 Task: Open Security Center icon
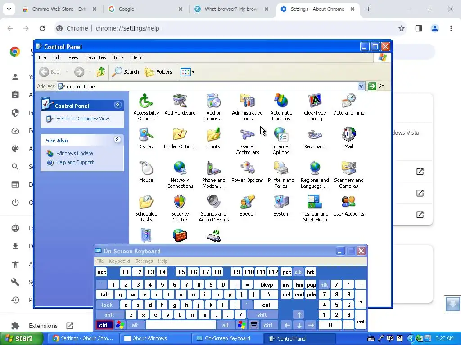(180, 208)
